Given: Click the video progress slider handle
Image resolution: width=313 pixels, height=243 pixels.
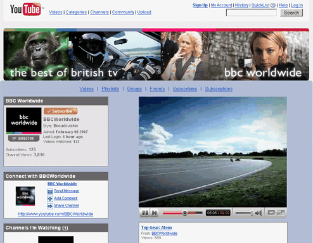Looking at the screenshot, I should [185, 213].
